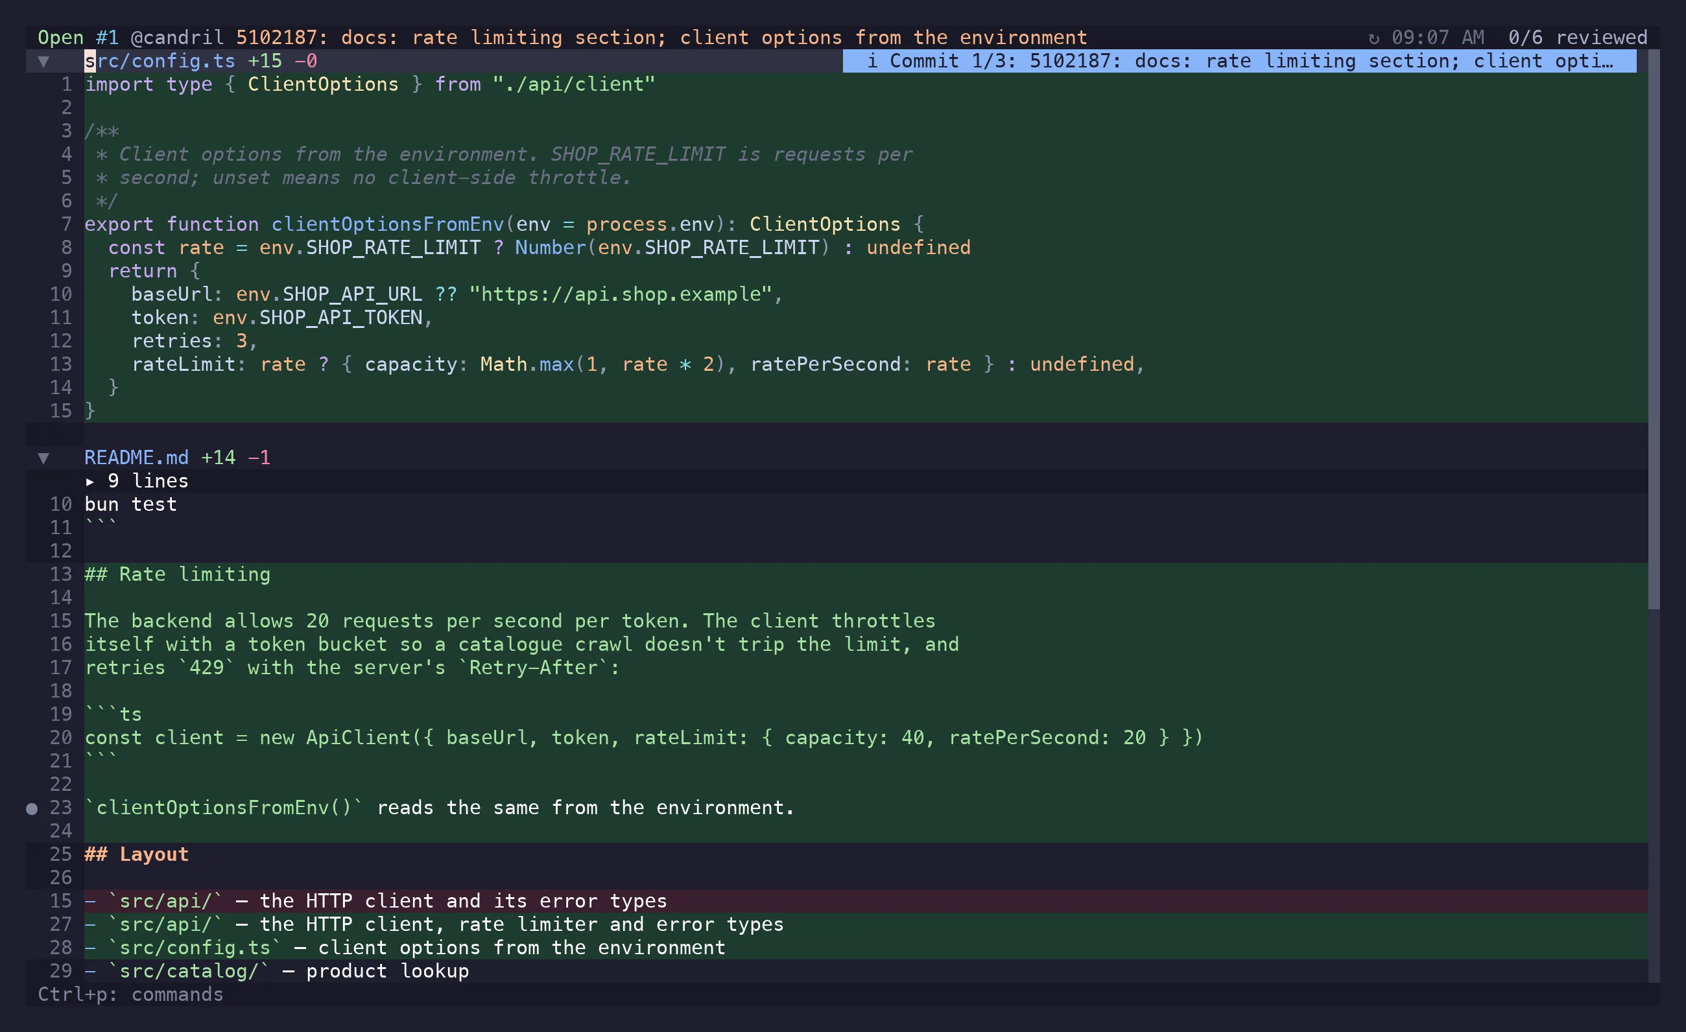
Task: Click author @candril in the header
Action: (177, 38)
